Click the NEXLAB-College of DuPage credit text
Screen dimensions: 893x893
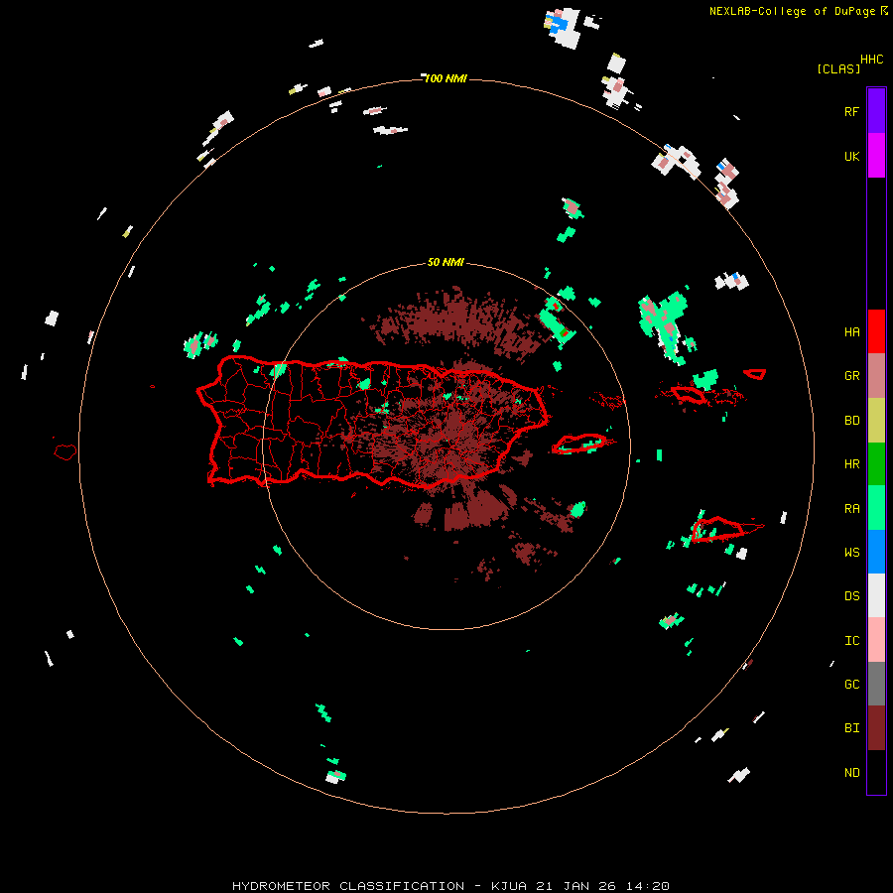click(x=792, y=11)
